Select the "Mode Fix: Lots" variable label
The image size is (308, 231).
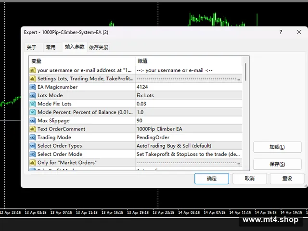tap(54, 104)
